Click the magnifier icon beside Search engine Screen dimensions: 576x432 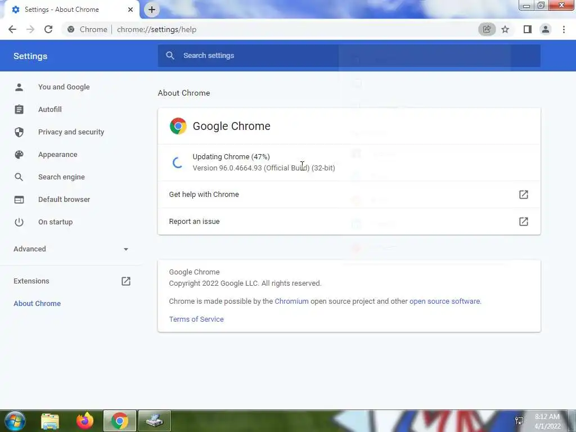point(19,177)
